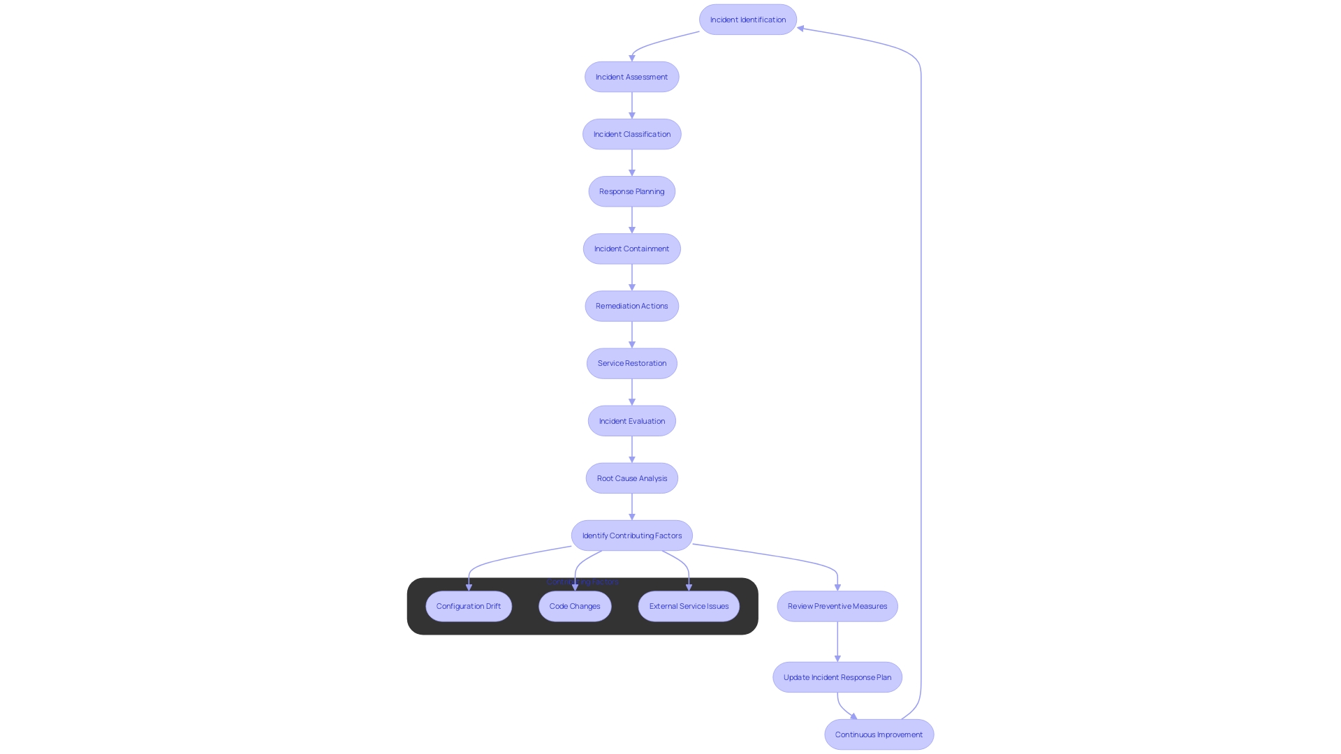Expand the External Service Issues branch
1341x754 pixels.
point(689,606)
